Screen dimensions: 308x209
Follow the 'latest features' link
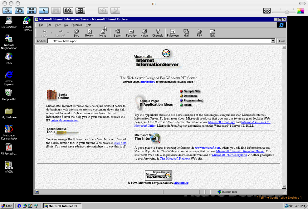(148, 82)
